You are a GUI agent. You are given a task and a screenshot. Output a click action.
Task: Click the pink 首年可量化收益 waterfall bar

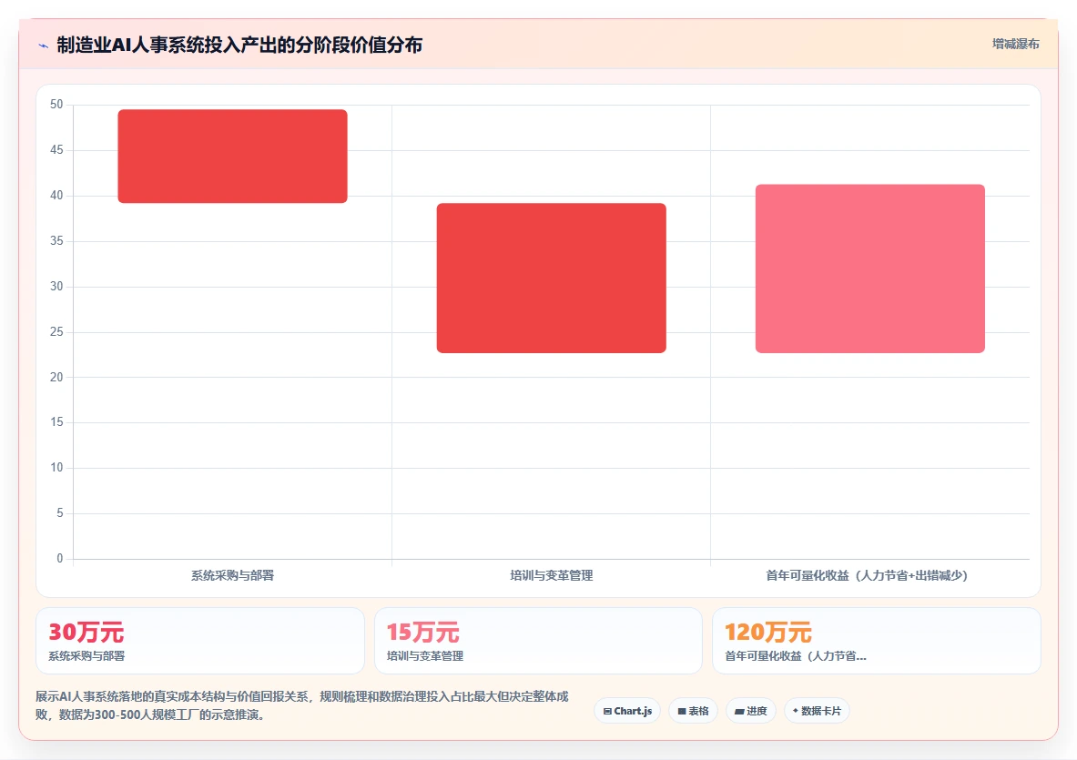pyautogui.click(x=870, y=269)
